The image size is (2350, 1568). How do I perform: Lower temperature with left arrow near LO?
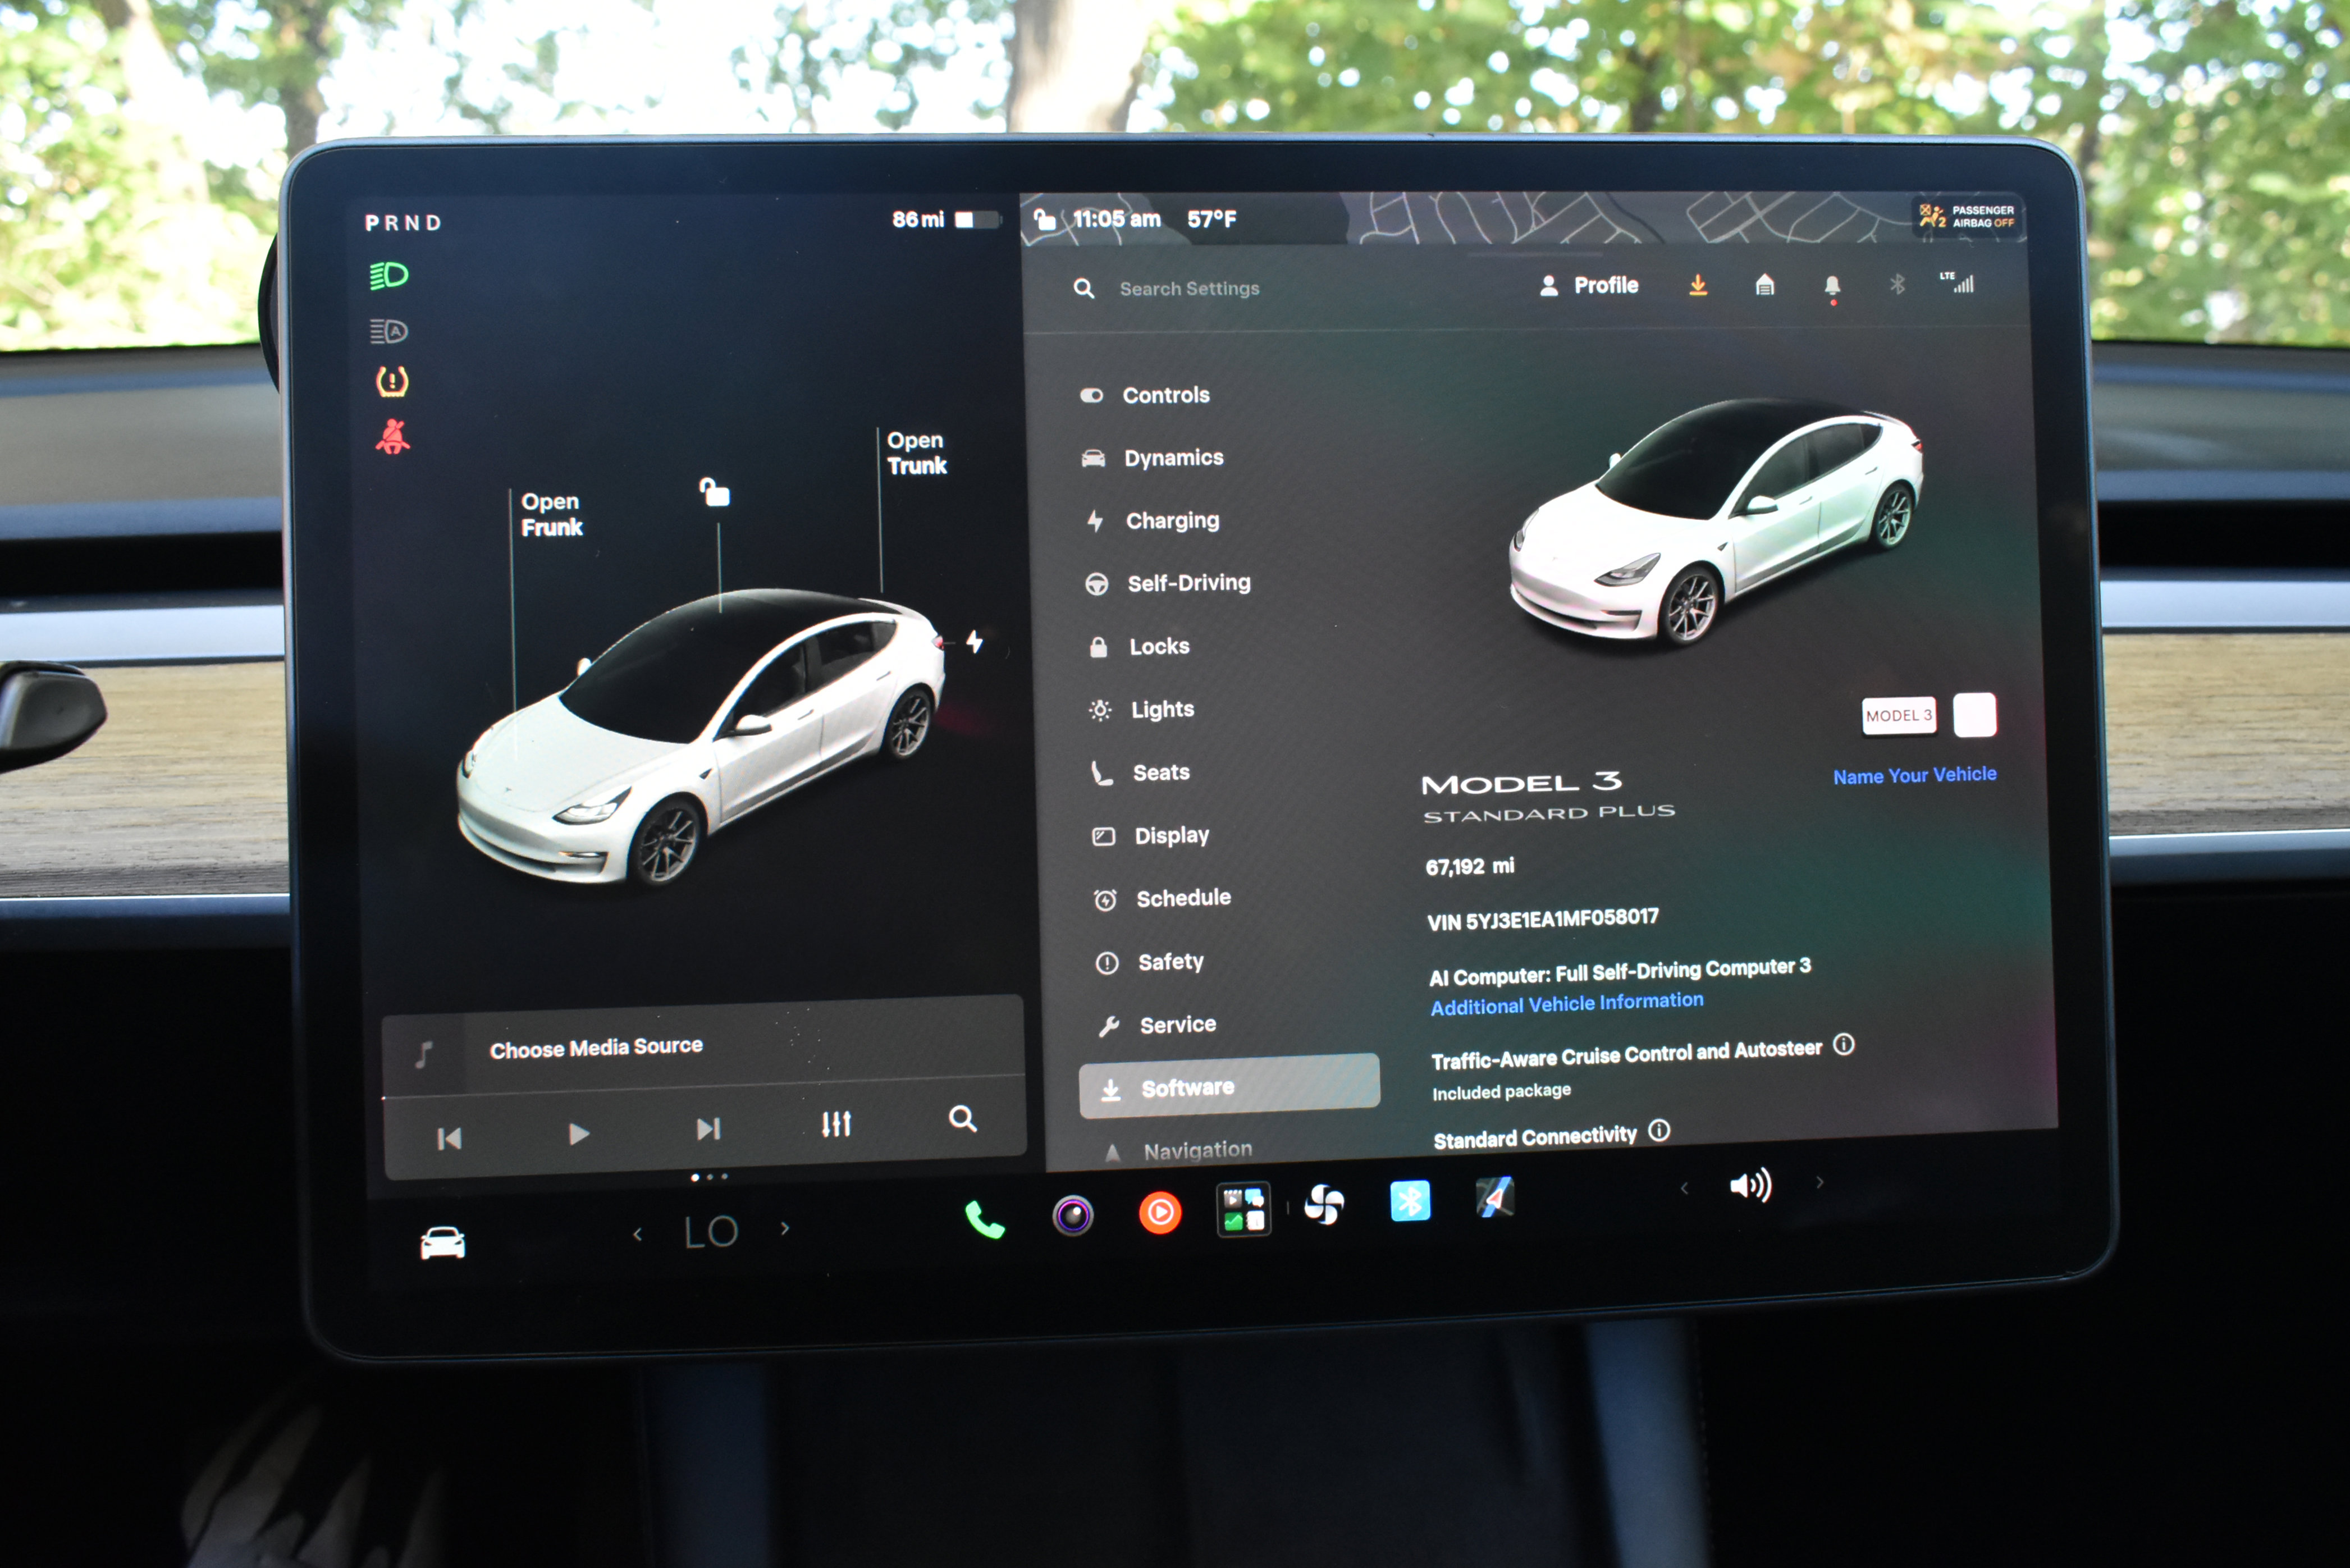tap(637, 1235)
